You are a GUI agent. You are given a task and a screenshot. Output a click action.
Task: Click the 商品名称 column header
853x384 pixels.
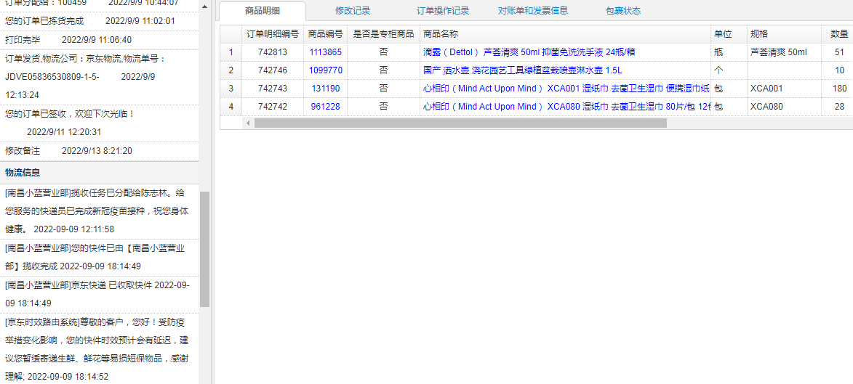click(x=565, y=34)
